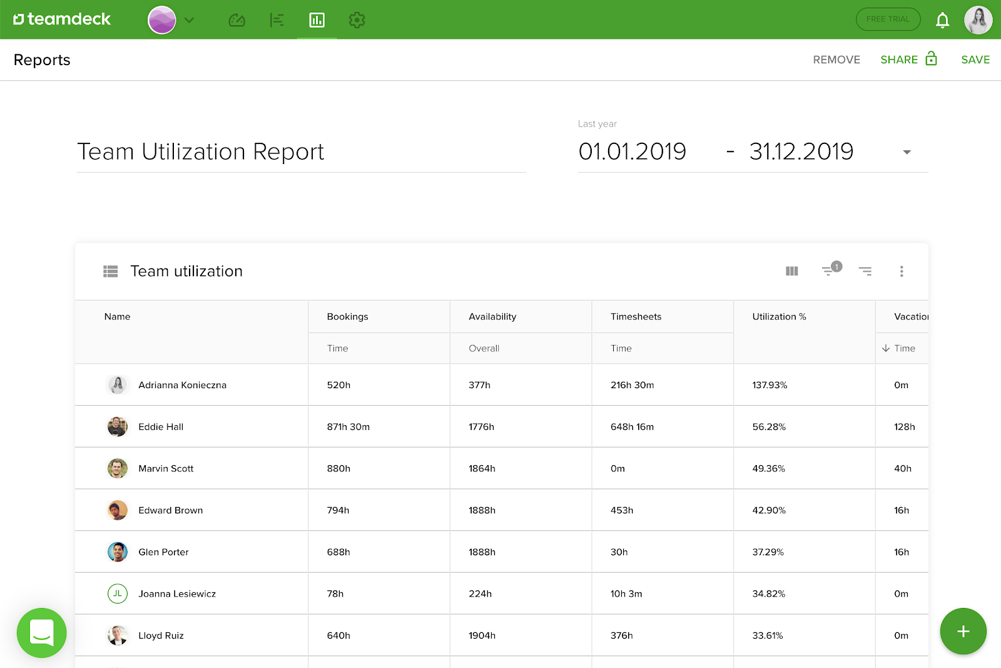
Task: Click the 56.28% utilization value
Action: click(769, 427)
